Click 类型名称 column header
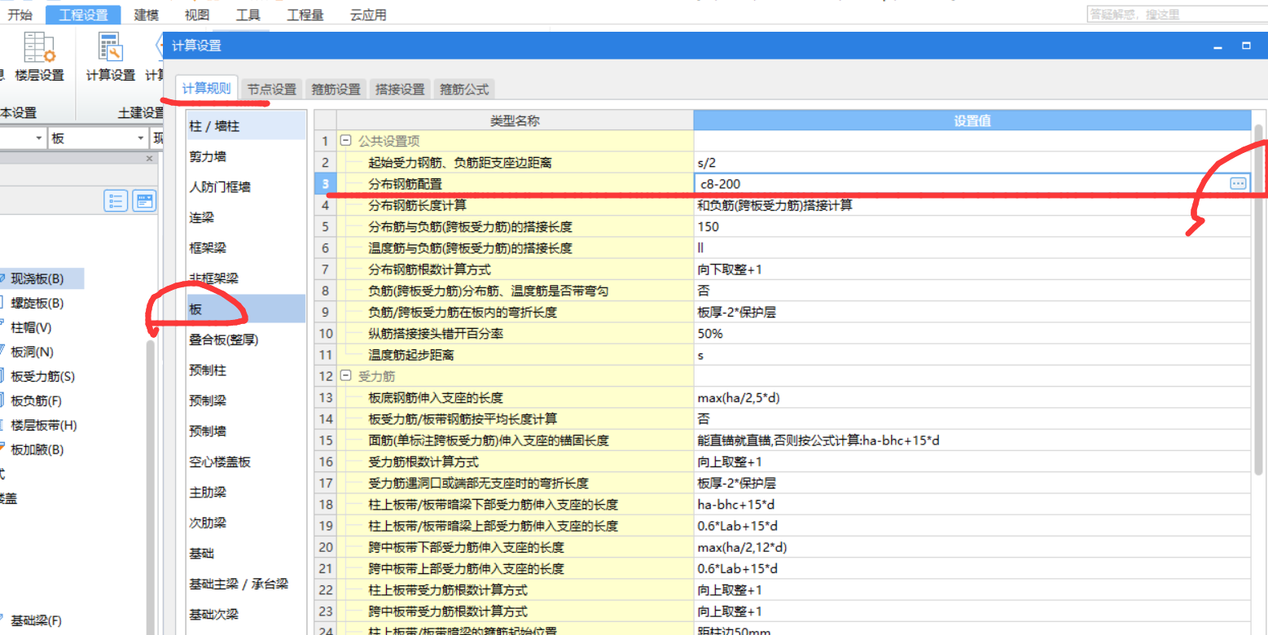 [515, 120]
